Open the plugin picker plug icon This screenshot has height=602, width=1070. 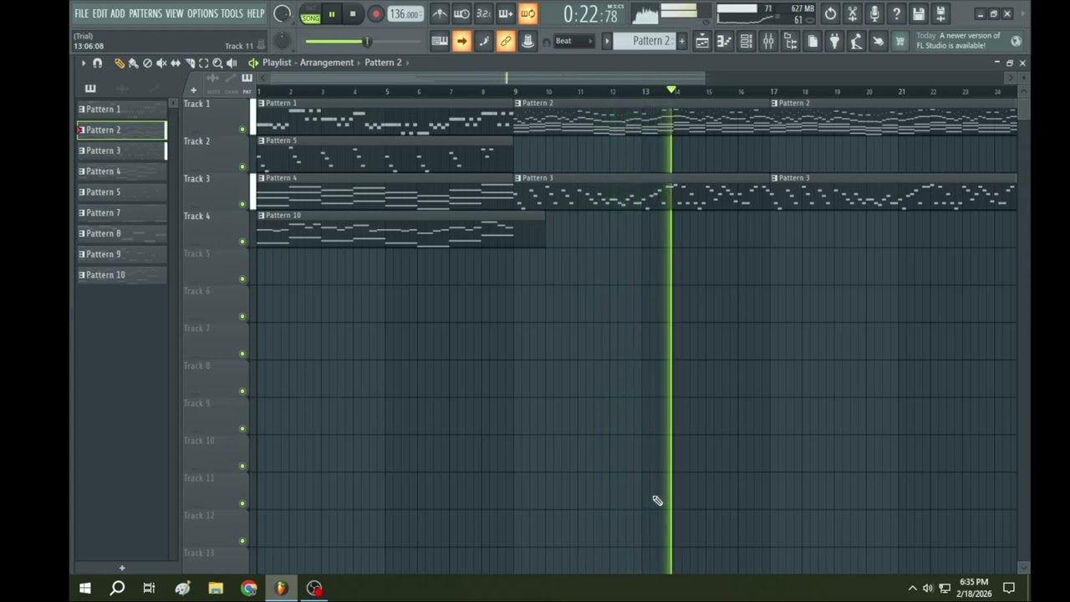click(834, 41)
